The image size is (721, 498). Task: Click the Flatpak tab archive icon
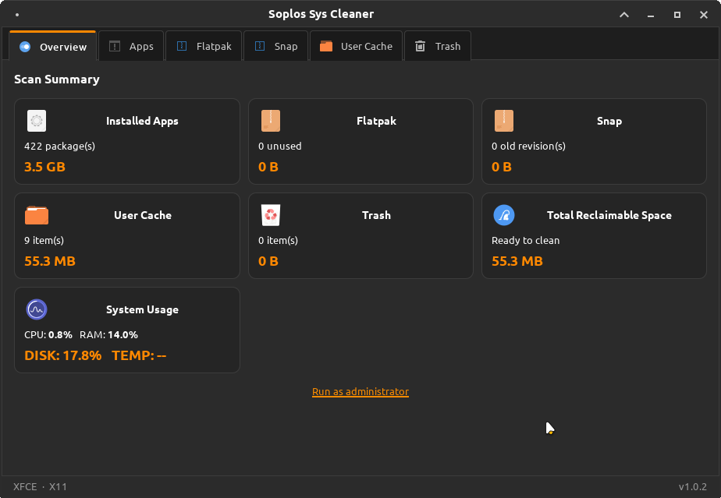182,46
